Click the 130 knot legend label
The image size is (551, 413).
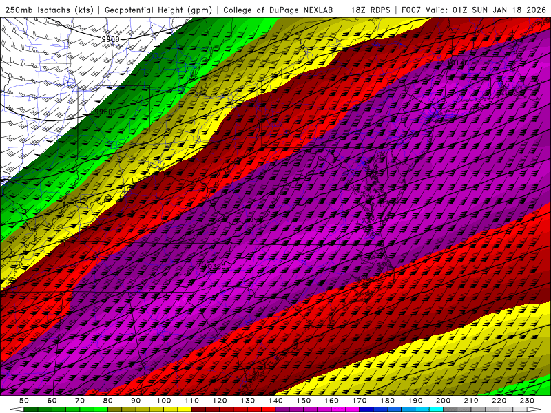point(248,401)
